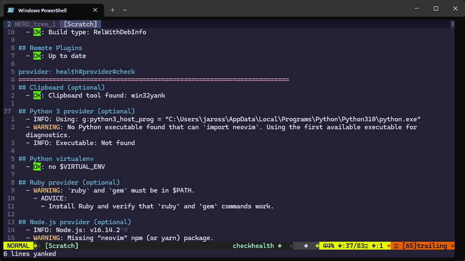Screen dimensions: 465x261
Task: Click the OK badge beside no $VIRTUAL_ENV
Action: (37, 167)
